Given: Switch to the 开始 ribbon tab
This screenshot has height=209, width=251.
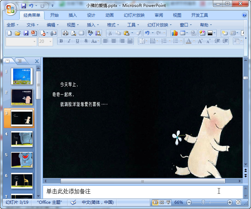Looking at the screenshot, I should (x=54, y=15).
